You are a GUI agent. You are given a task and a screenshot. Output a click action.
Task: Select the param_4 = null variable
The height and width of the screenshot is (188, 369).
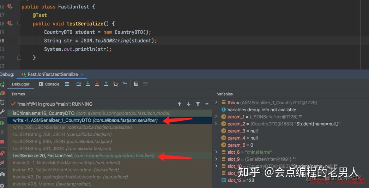click(x=239, y=138)
